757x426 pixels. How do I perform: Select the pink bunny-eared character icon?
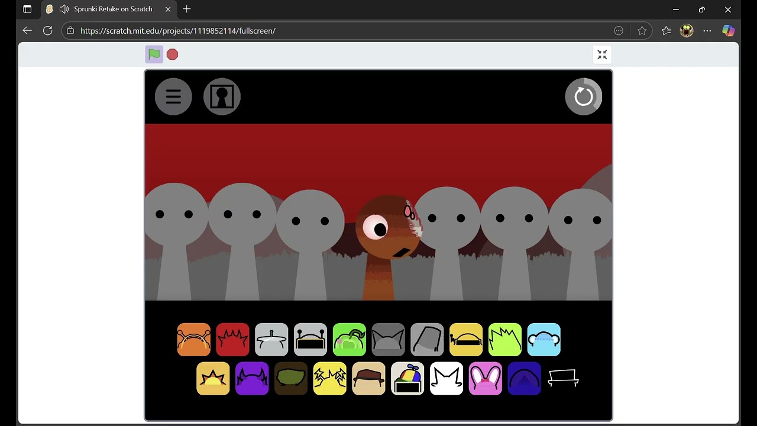coord(486,379)
